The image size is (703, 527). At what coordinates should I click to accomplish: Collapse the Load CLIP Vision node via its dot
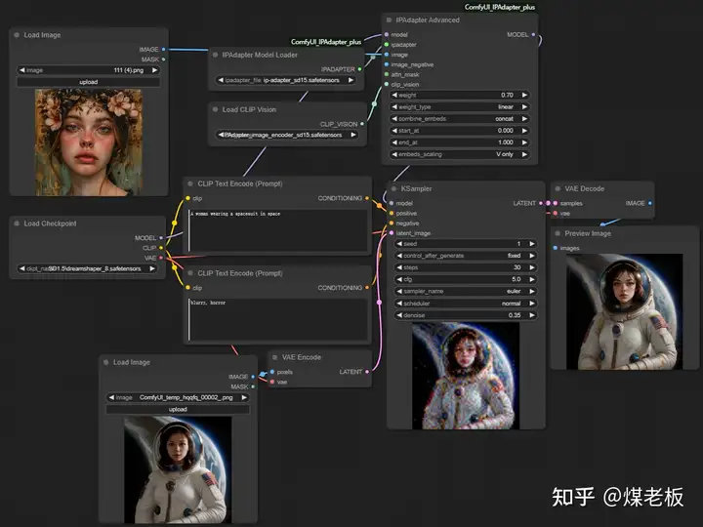(215, 109)
